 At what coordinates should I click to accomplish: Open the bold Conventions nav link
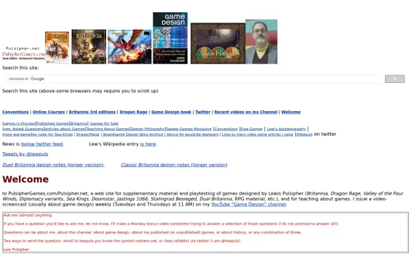16,112
